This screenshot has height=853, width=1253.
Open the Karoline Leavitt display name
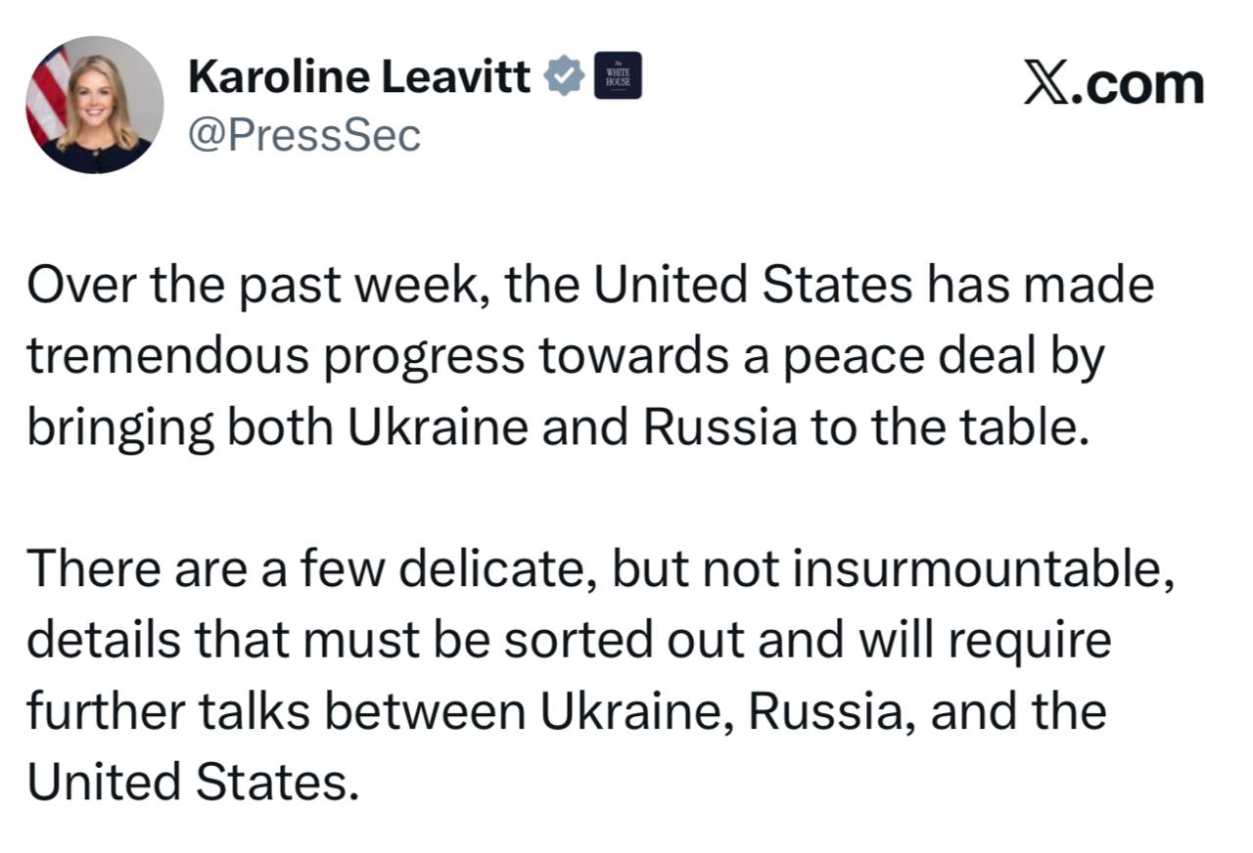[358, 76]
